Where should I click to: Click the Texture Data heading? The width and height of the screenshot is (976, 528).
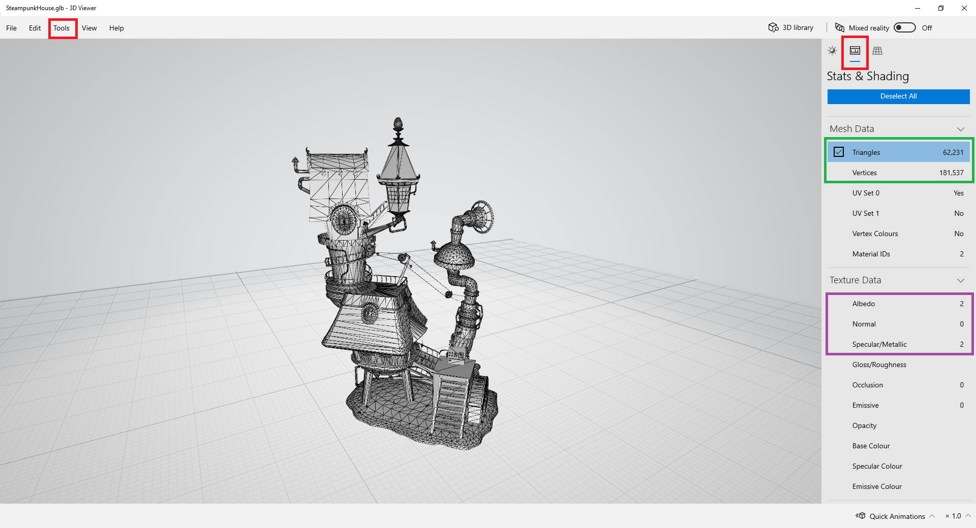856,280
